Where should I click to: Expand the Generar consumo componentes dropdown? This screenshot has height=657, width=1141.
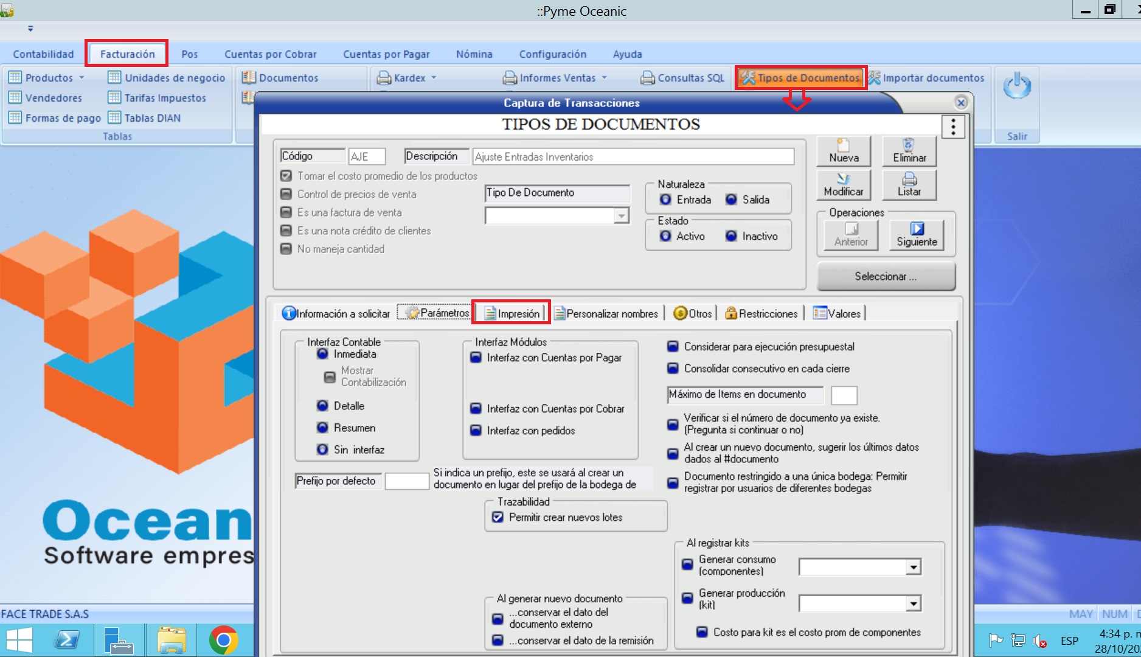tap(913, 567)
